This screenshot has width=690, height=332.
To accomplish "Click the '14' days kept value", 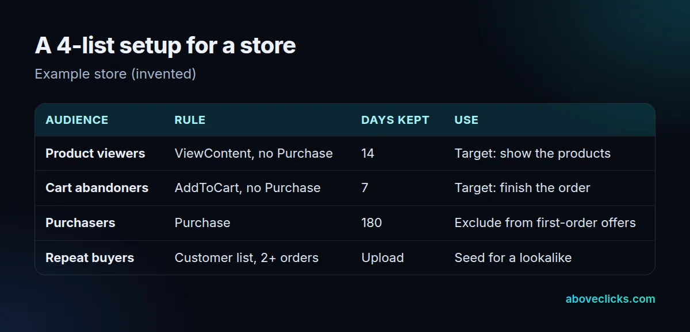I will pos(367,154).
